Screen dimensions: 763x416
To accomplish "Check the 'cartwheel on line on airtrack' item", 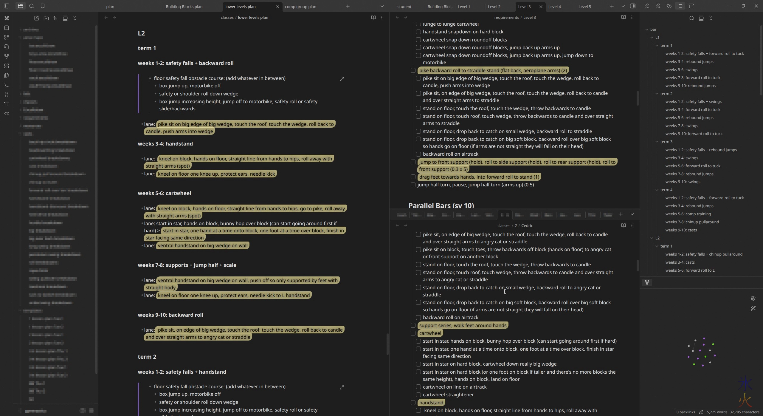I will point(418,387).
